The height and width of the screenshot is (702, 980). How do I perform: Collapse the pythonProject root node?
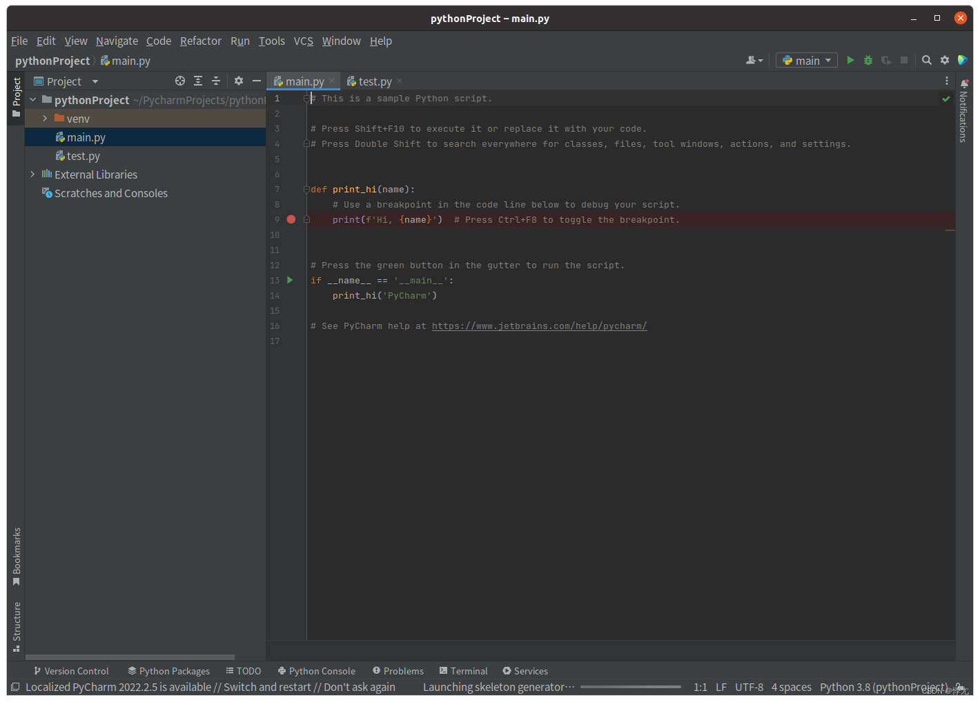32,100
